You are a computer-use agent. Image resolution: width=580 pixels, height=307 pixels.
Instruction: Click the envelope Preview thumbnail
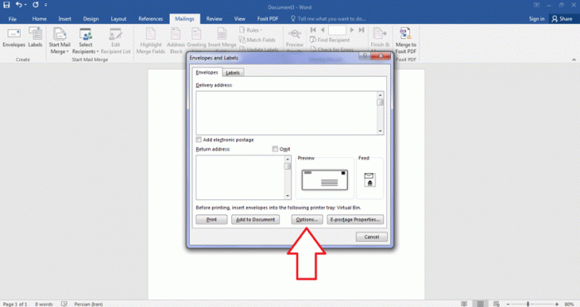[x=325, y=180]
